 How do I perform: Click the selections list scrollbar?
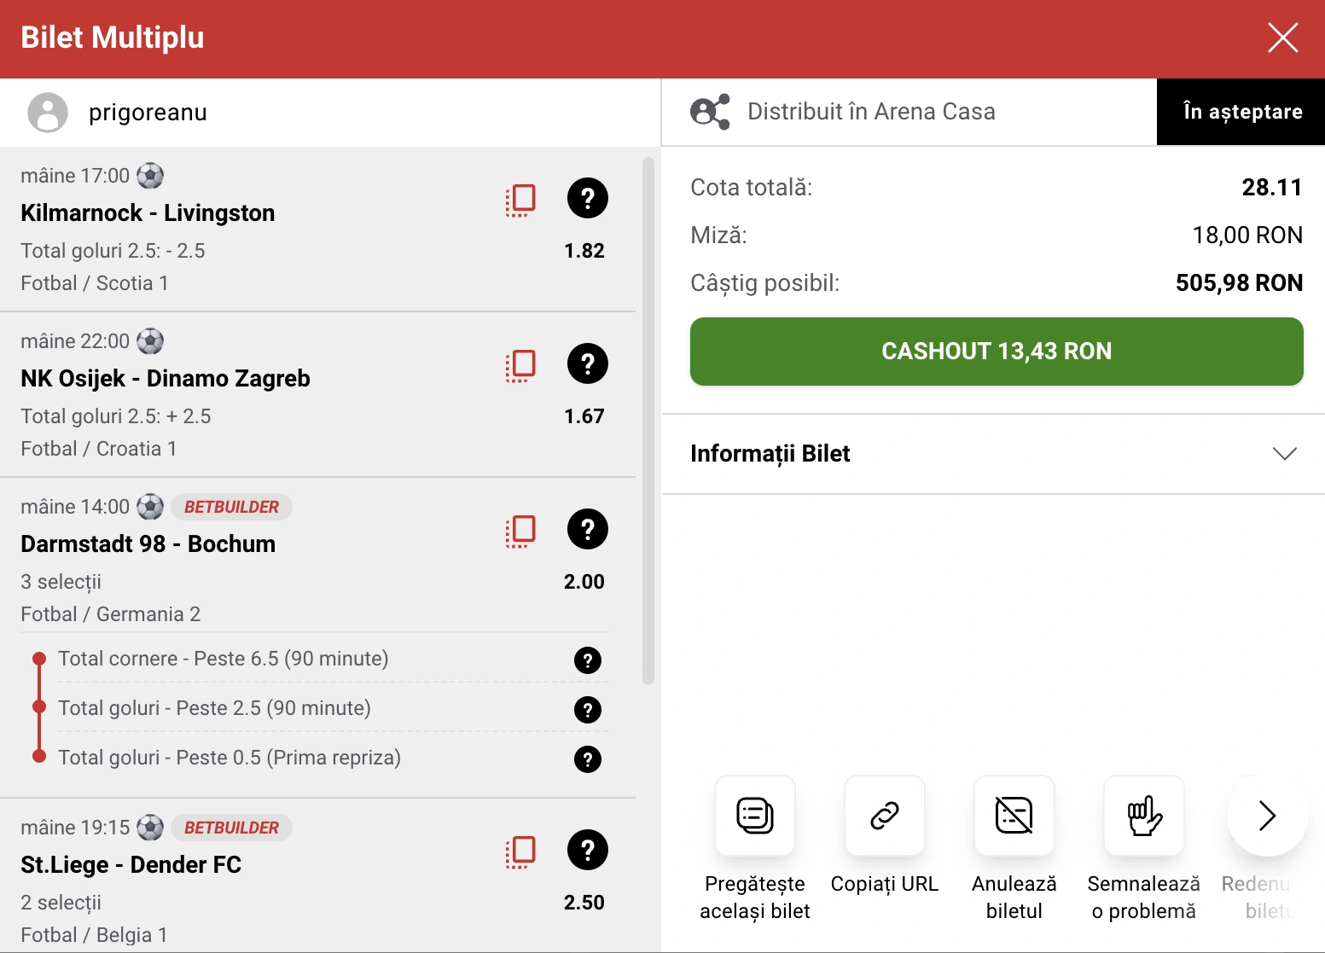click(648, 421)
